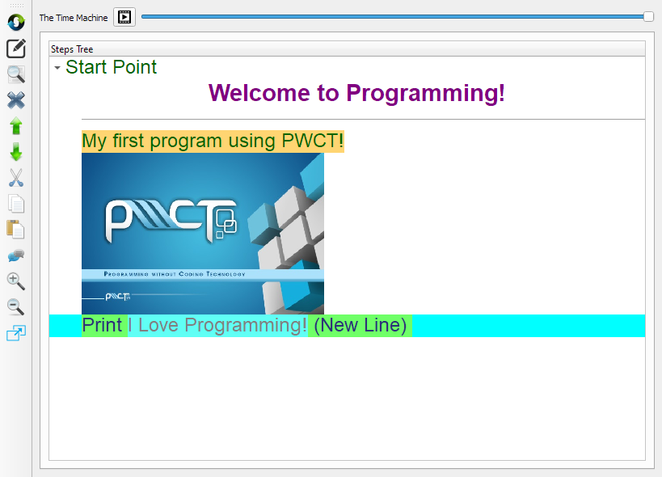Click the Time Machine slider handle
The width and height of the screenshot is (662, 477).
(648, 17)
